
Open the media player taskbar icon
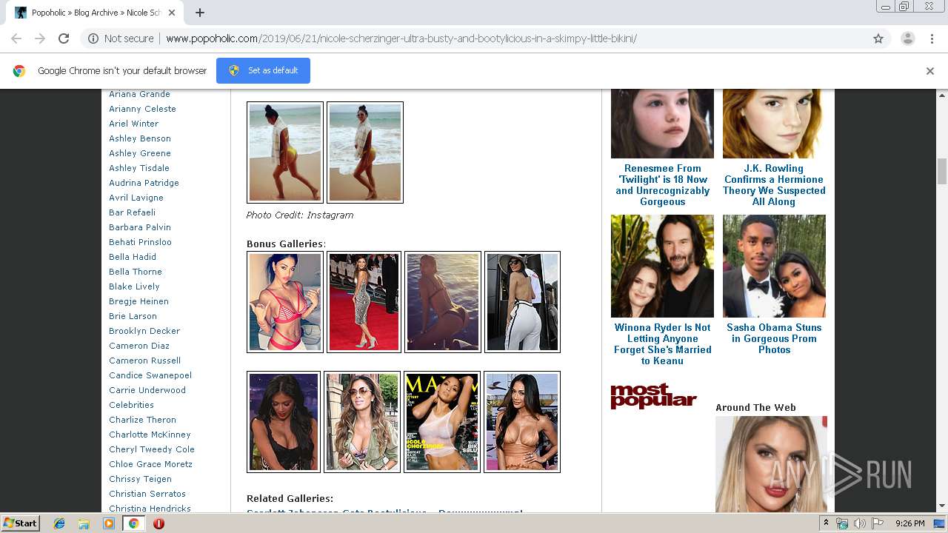(x=109, y=523)
